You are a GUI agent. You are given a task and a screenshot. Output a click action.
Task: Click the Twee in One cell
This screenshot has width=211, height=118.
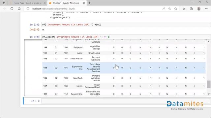pyautogui.click(x=76, y=94)
